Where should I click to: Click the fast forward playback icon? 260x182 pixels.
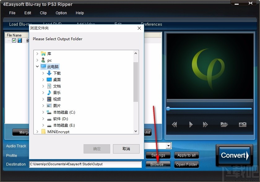coord(206,124)
